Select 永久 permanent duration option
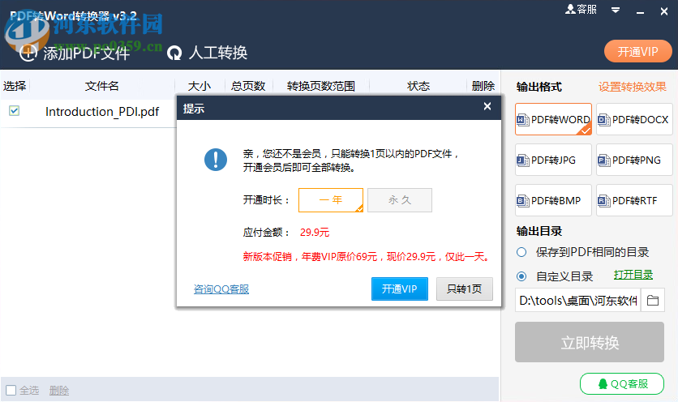This screenshot has height=402, width=678. [400, 200]
